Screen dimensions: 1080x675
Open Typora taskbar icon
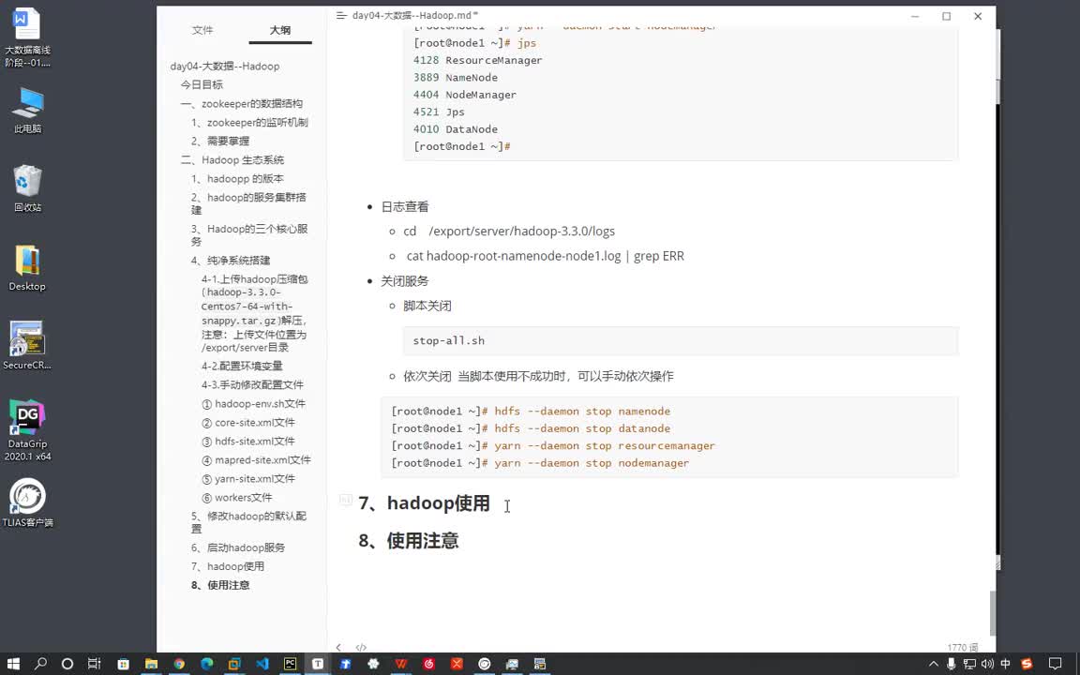(x=318, y=664)
